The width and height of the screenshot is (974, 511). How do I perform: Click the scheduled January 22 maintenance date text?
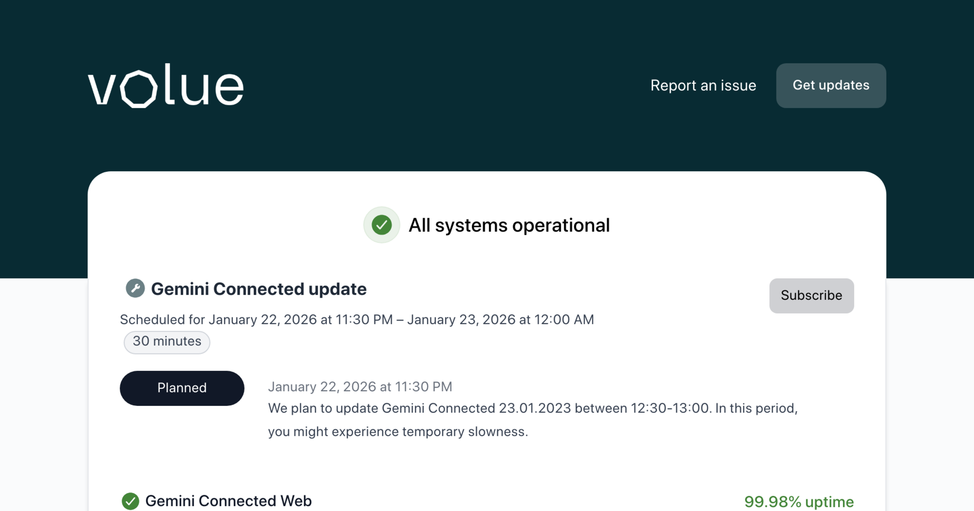coord(356,320)
